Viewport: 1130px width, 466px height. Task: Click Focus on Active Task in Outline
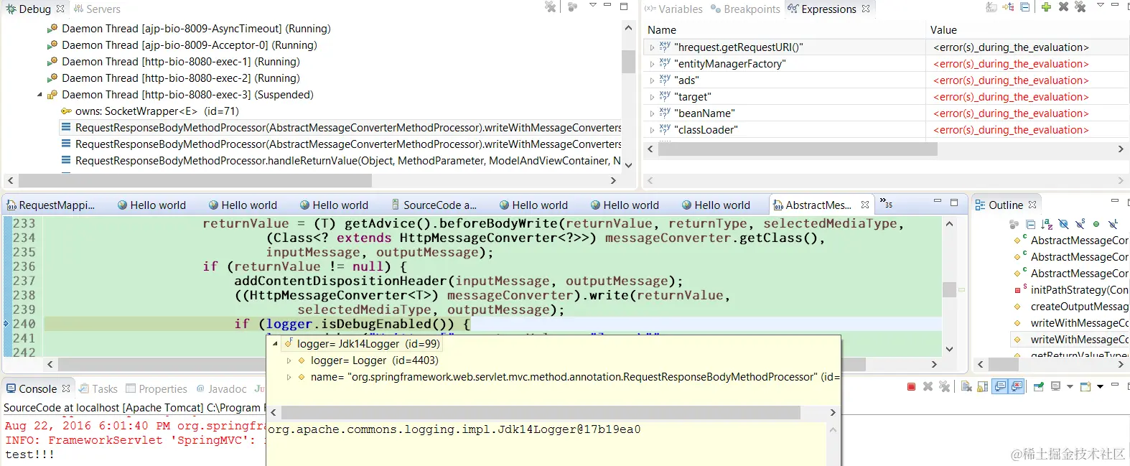tap(1014, 224)
